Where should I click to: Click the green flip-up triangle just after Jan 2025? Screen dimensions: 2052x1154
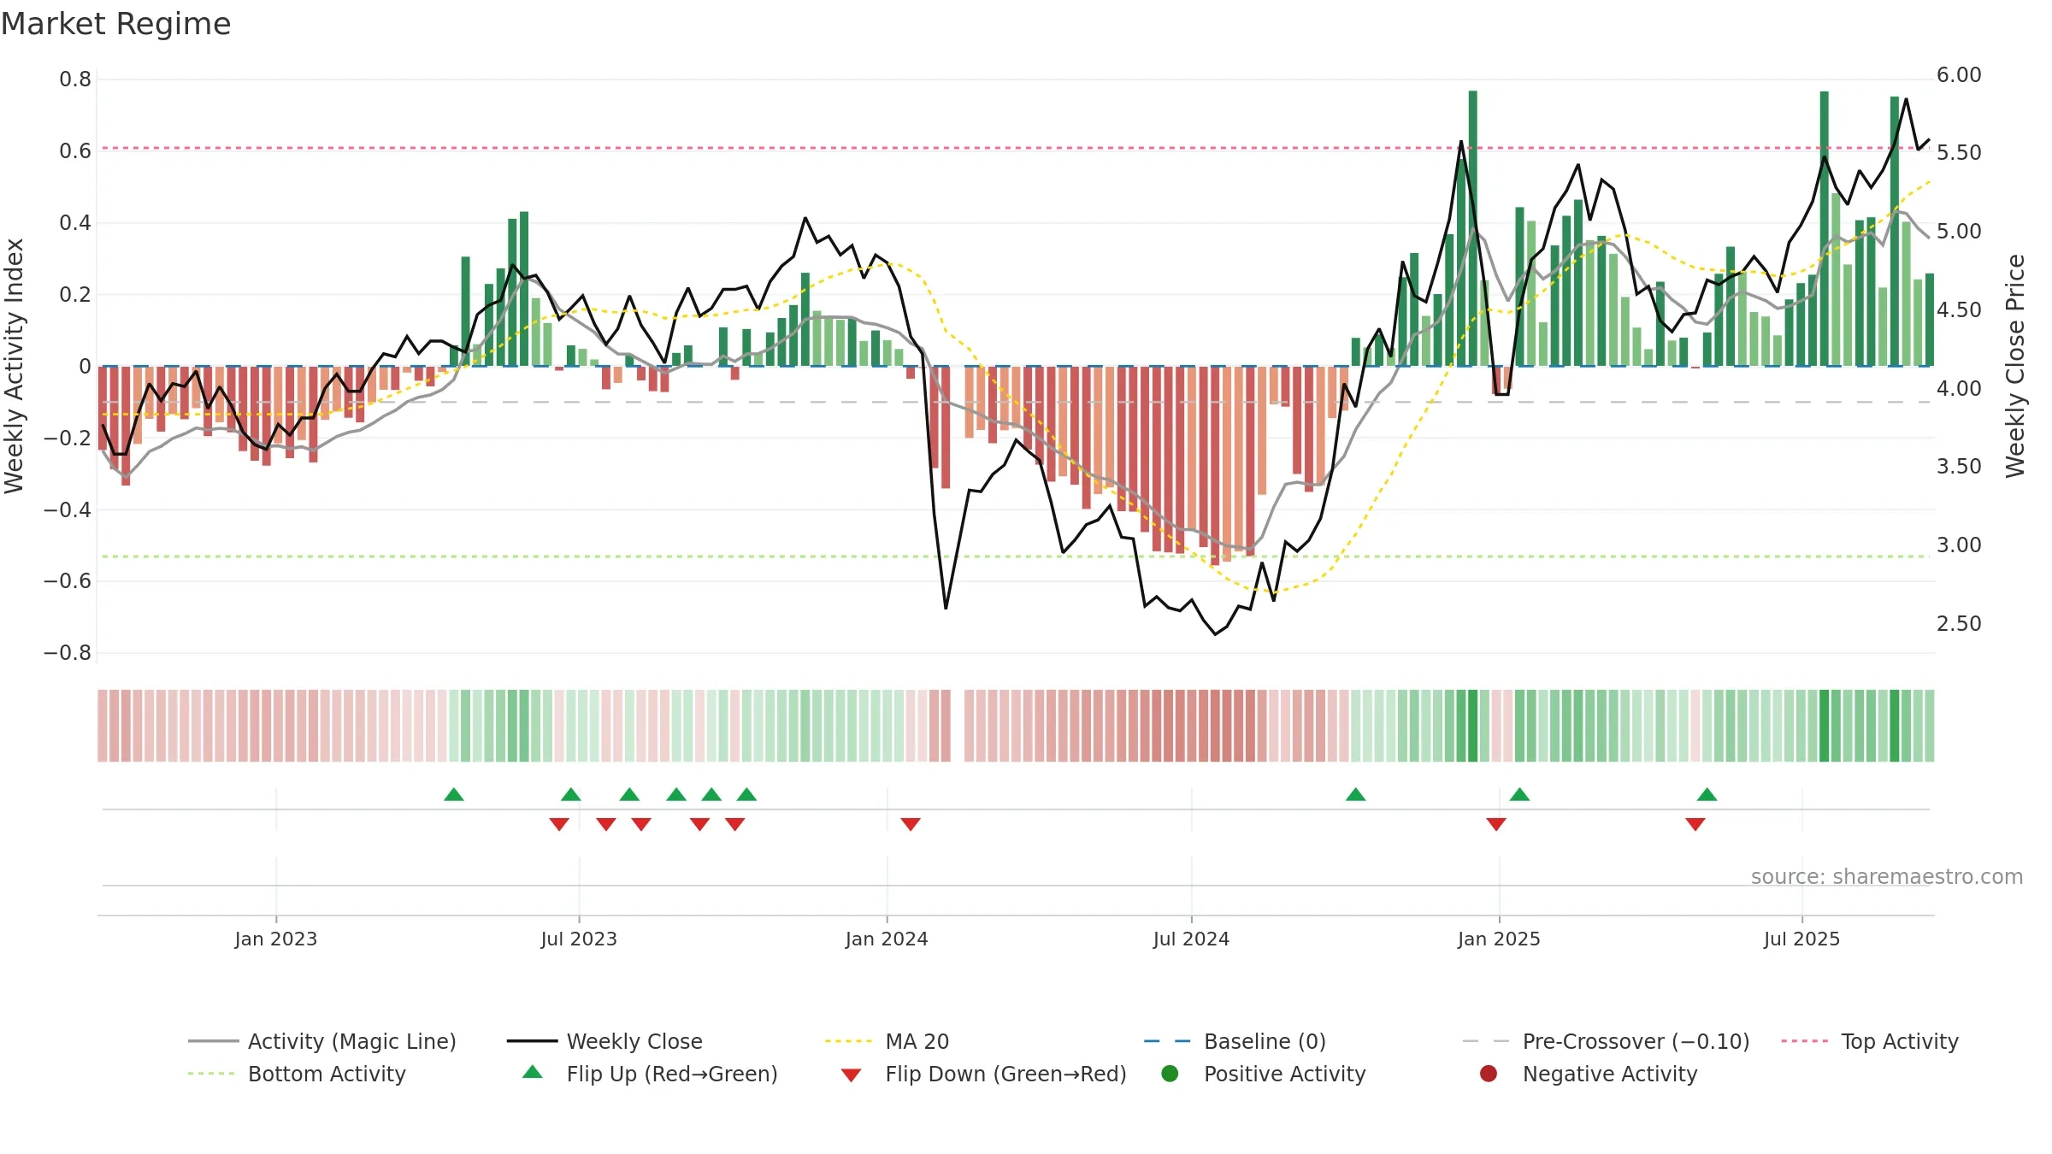pos(1519,794)
